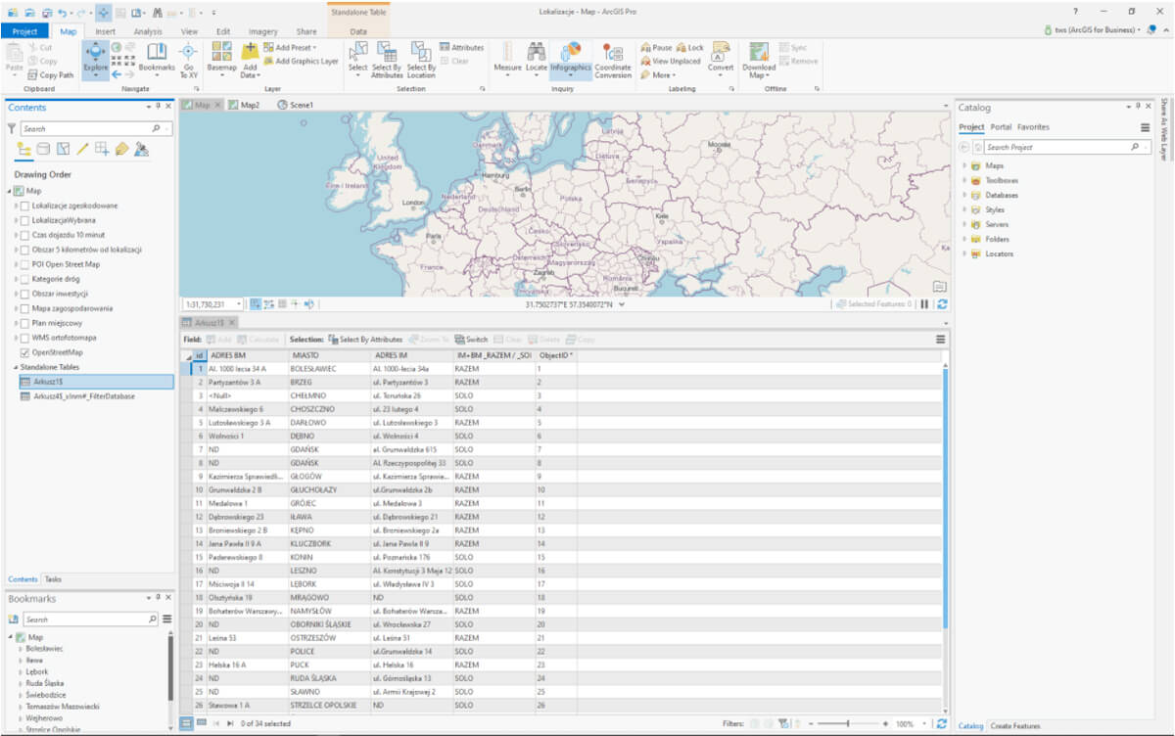Click Copy Path in Clipboard group
1175x736 pixels.
(51, 74)
